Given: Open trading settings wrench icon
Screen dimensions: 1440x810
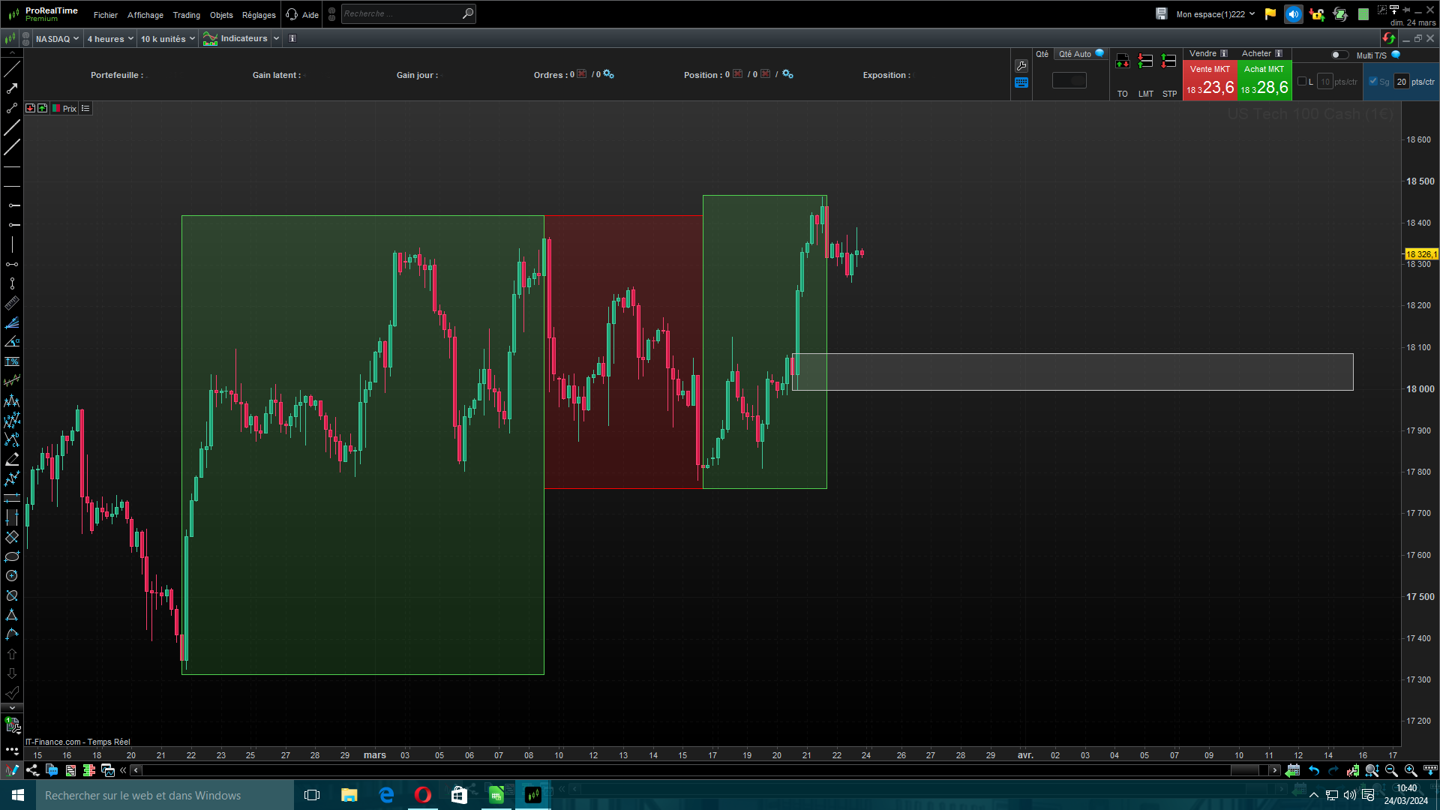Looking at the screenshot, I should 1021,66.
